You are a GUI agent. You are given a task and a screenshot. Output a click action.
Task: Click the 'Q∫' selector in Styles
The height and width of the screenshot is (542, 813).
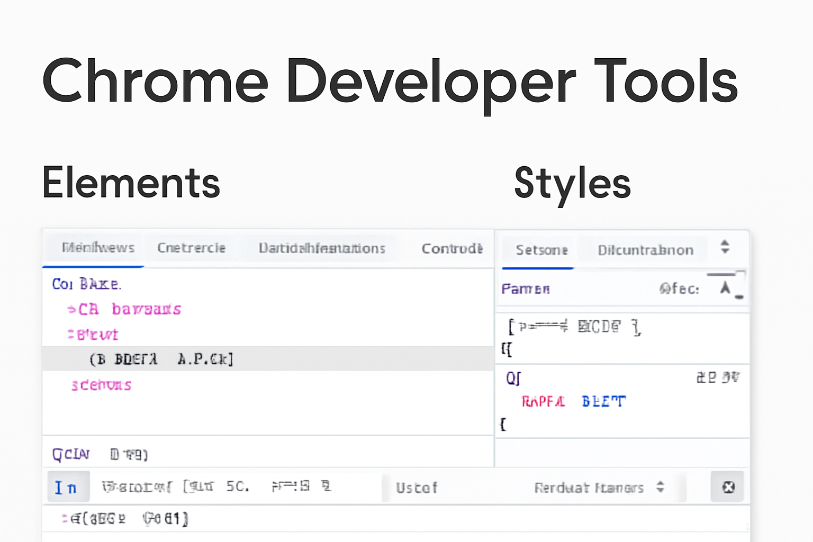pyautogui.click(x=513, y=378)
